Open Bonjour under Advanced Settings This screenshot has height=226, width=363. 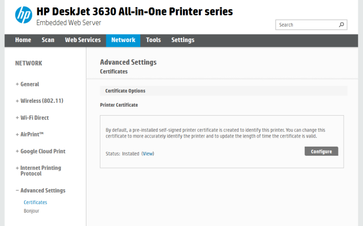(31, 211)
